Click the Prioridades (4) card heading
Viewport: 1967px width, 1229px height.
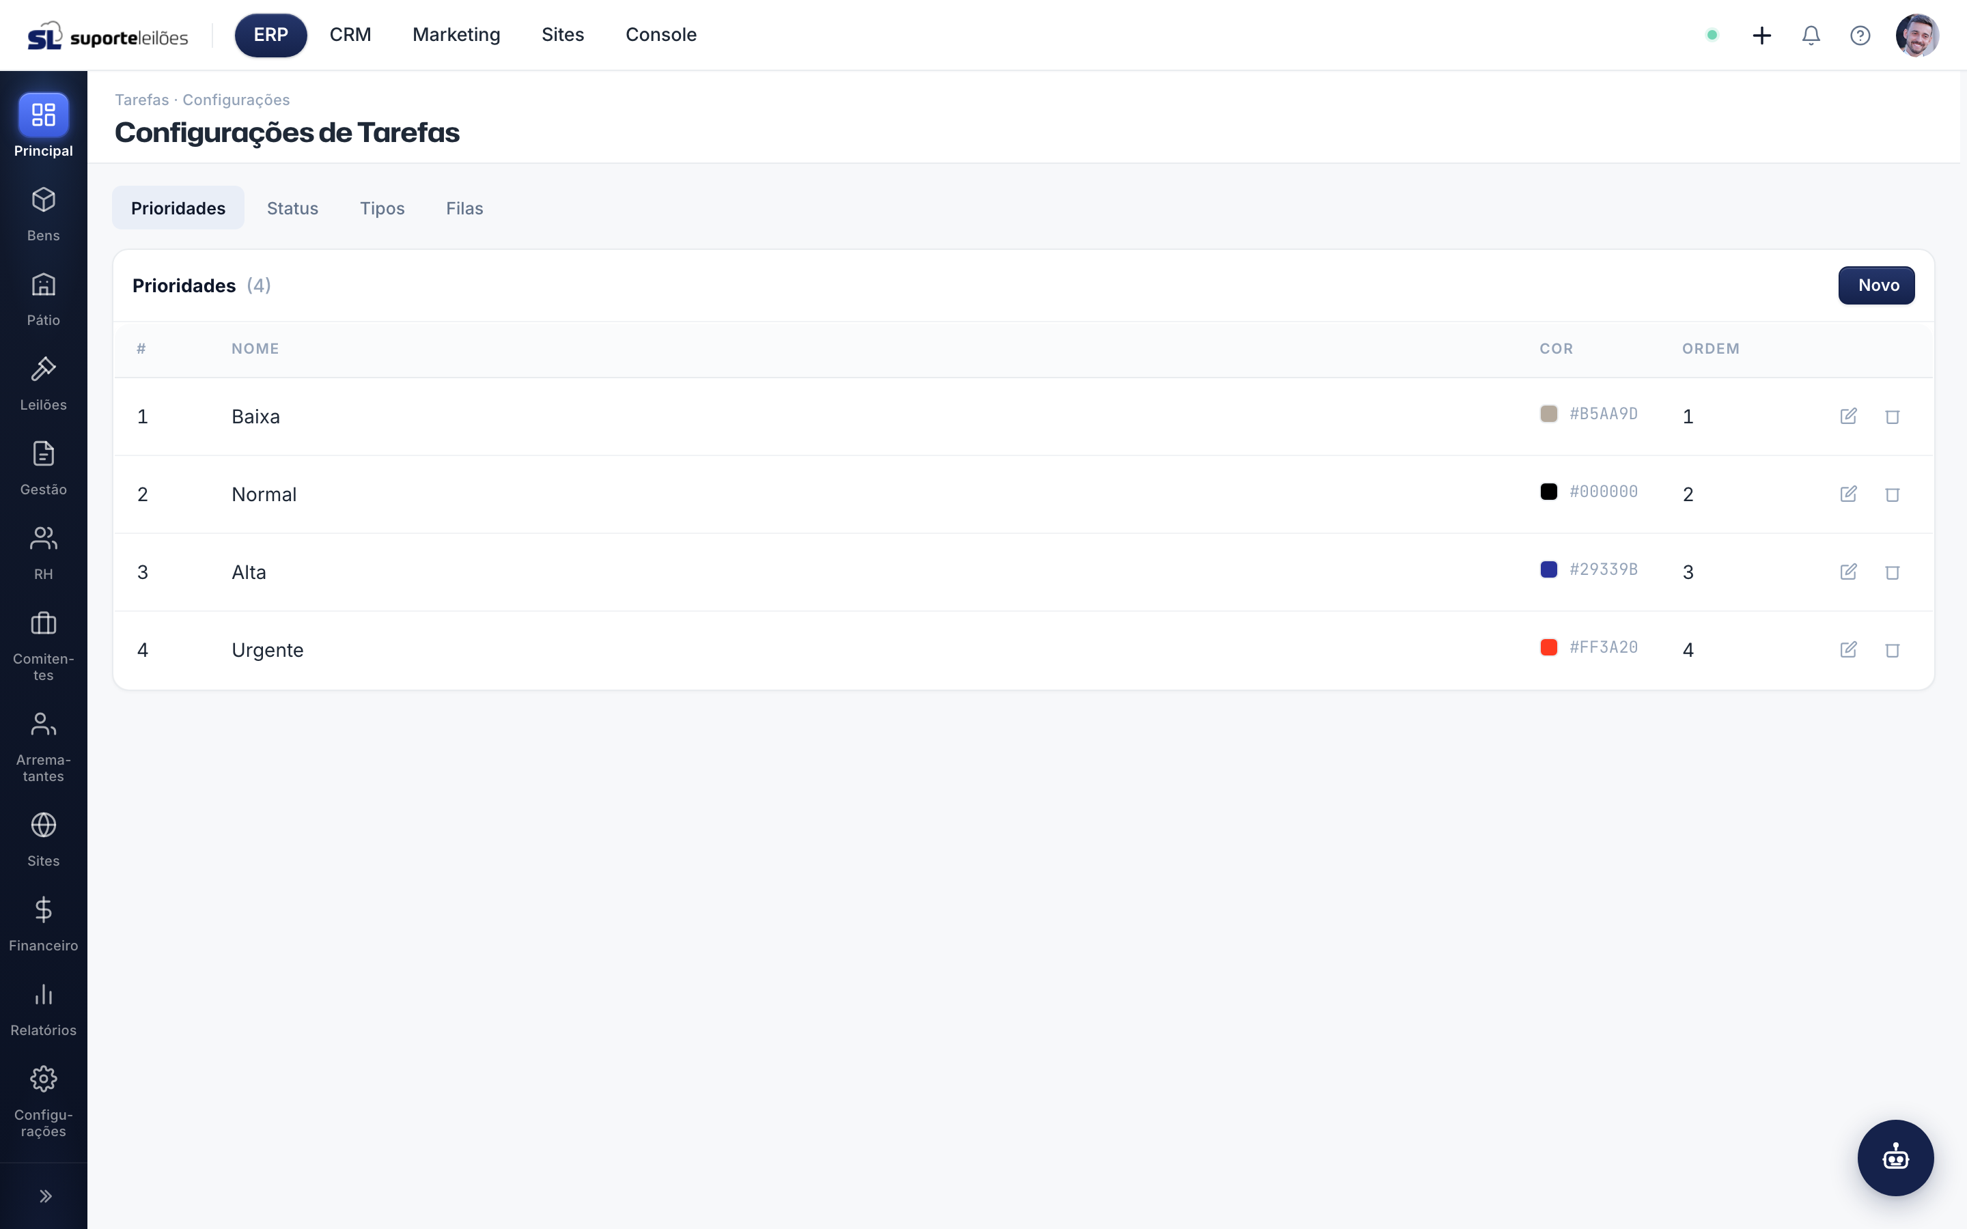(201, 285)
